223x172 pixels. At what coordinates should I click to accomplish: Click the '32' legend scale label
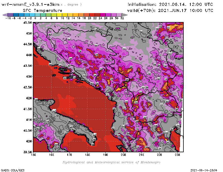click(x=122, y=18)
